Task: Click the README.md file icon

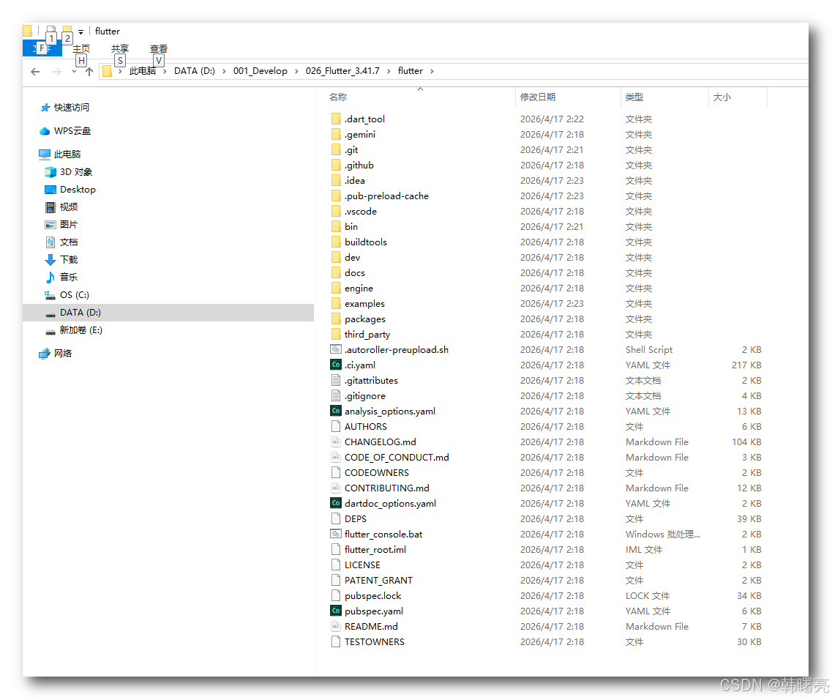Action: point(336,626)
